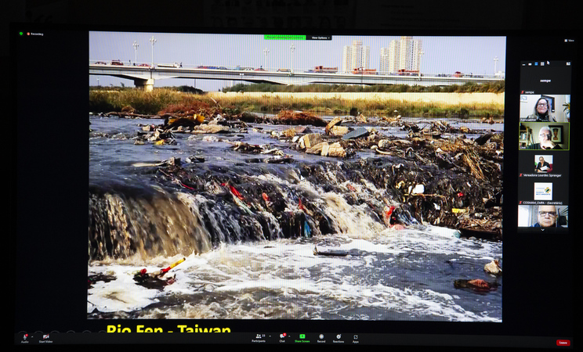
Task: Open the Reactions menu
Action: pos(339,338)
